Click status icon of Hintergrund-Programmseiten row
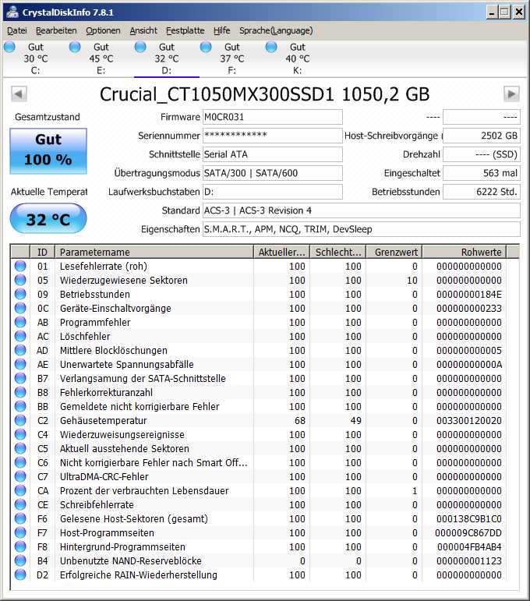Image resolution: width=530 pixels, height=601 pixels. [x=20, y=547]
